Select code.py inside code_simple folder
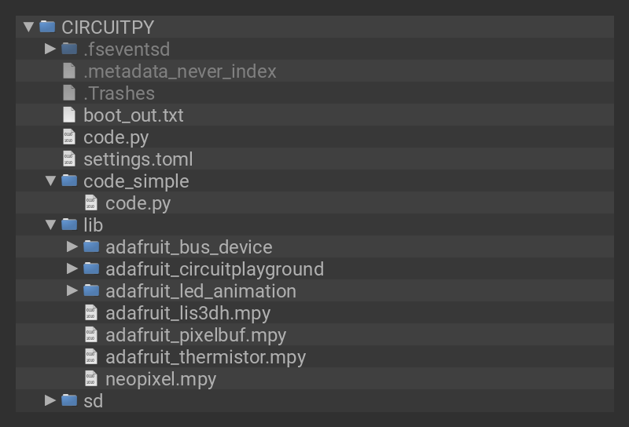The width and height of the screenshot is (629, 427). point(138,203)
